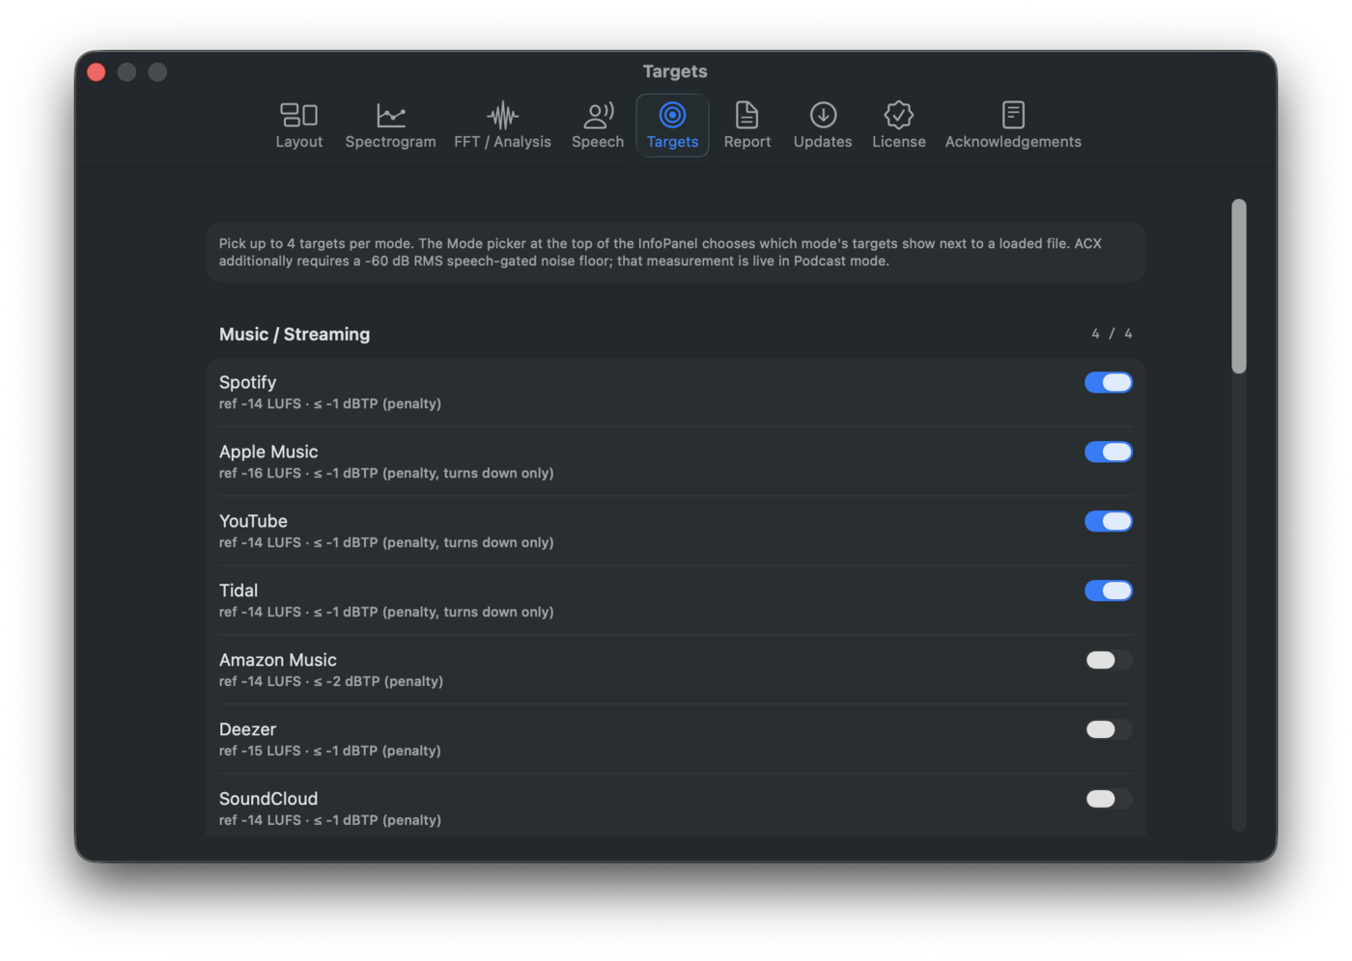This screenshot has height=961, width=1352.
Task: Click the vertical scrollbar thumb
Action: [1239, 286]
